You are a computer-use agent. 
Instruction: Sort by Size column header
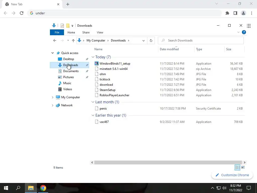tap(229, 49)
